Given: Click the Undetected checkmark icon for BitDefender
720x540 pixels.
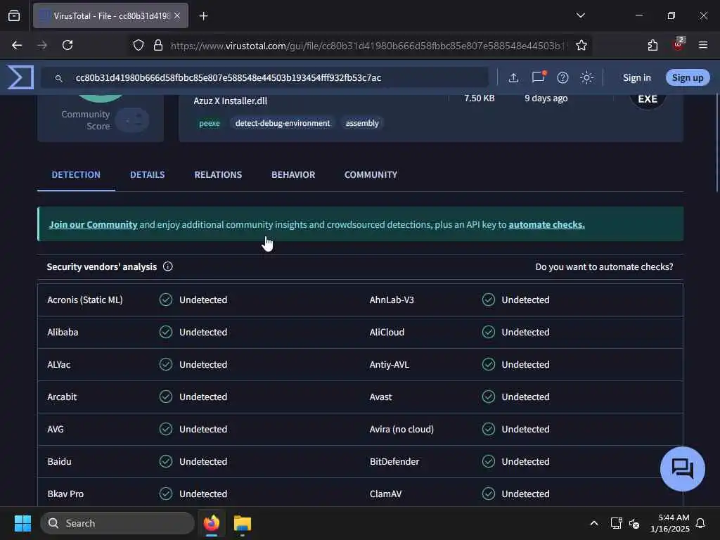Looking at the screenshot, I should (x=489, y=461).
